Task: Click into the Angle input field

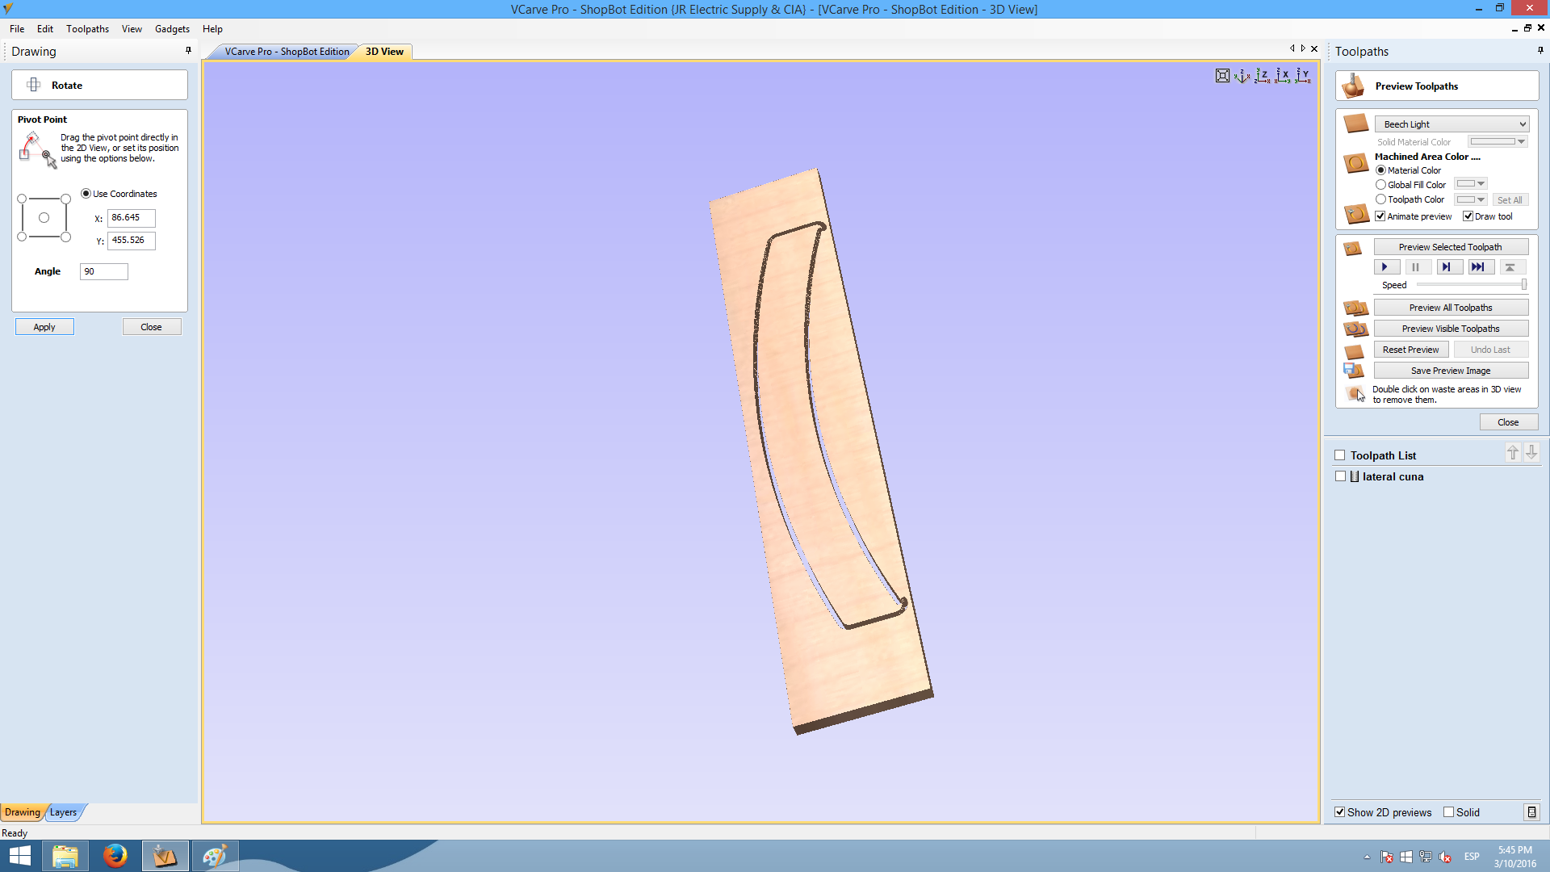Action: [104, 272]
